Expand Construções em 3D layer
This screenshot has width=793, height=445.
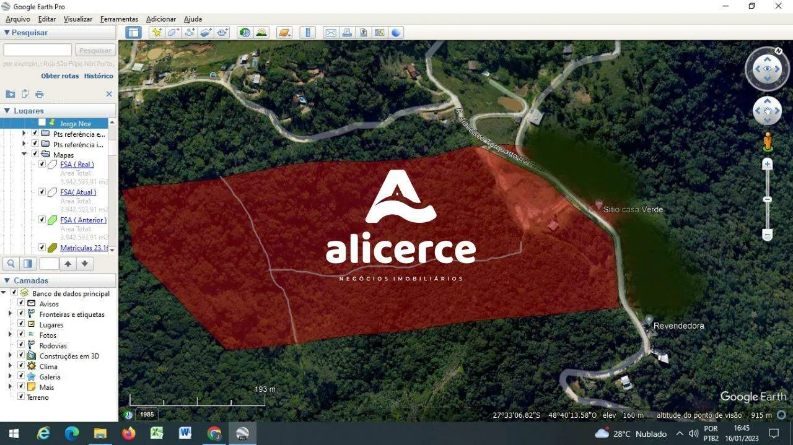pos(10,356)
